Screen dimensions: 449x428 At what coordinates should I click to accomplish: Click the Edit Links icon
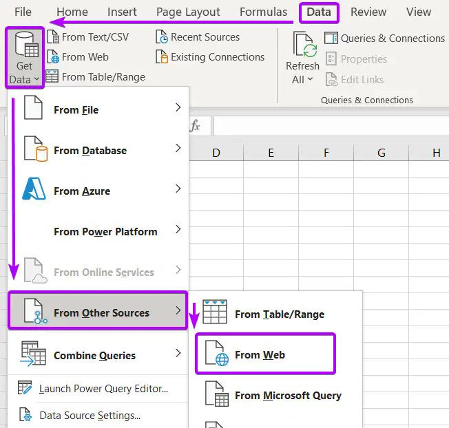(332, 79)
